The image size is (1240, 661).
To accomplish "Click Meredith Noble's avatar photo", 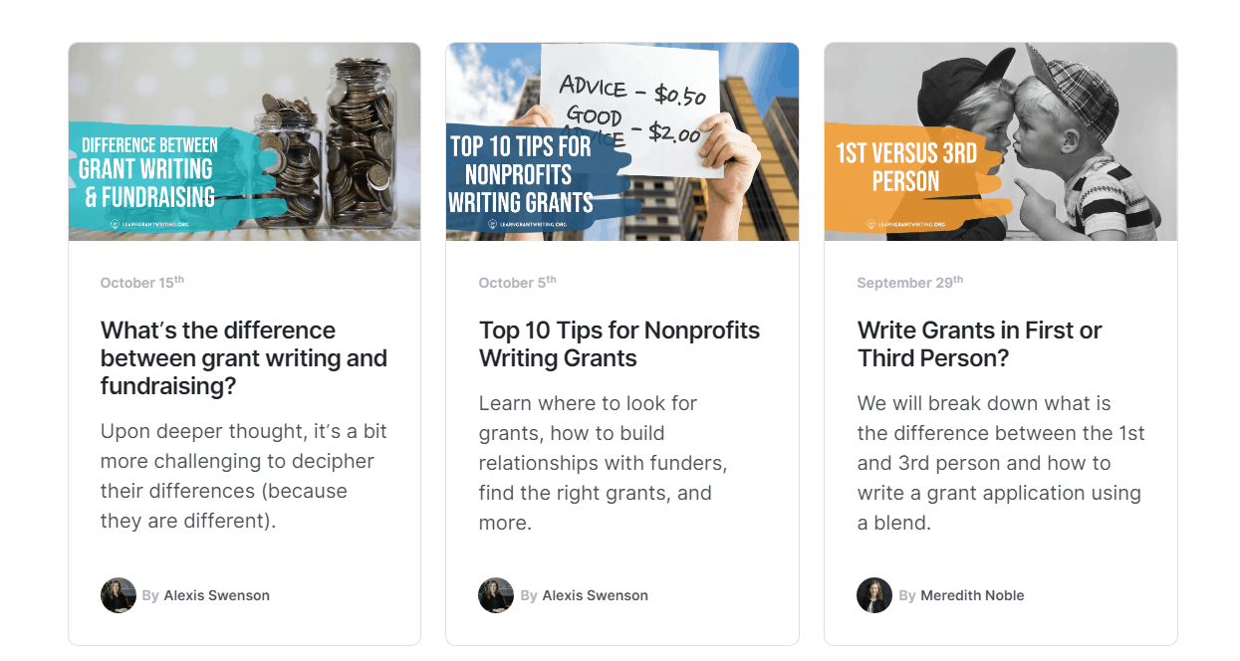I will coord(874,595).
